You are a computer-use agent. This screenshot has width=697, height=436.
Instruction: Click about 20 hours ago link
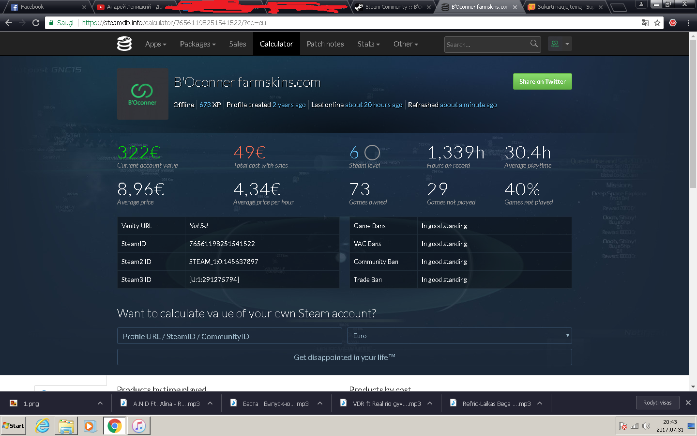(374, 105)
